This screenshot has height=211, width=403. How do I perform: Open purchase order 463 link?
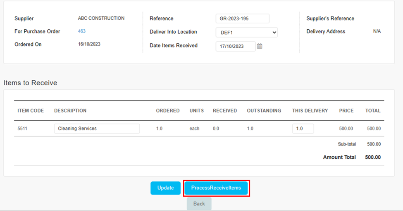click(x=82, y=31)
